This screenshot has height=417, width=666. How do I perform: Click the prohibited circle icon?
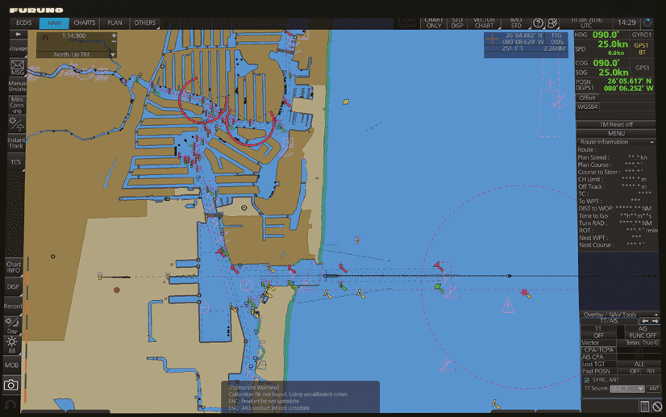(x=657, y=407)
